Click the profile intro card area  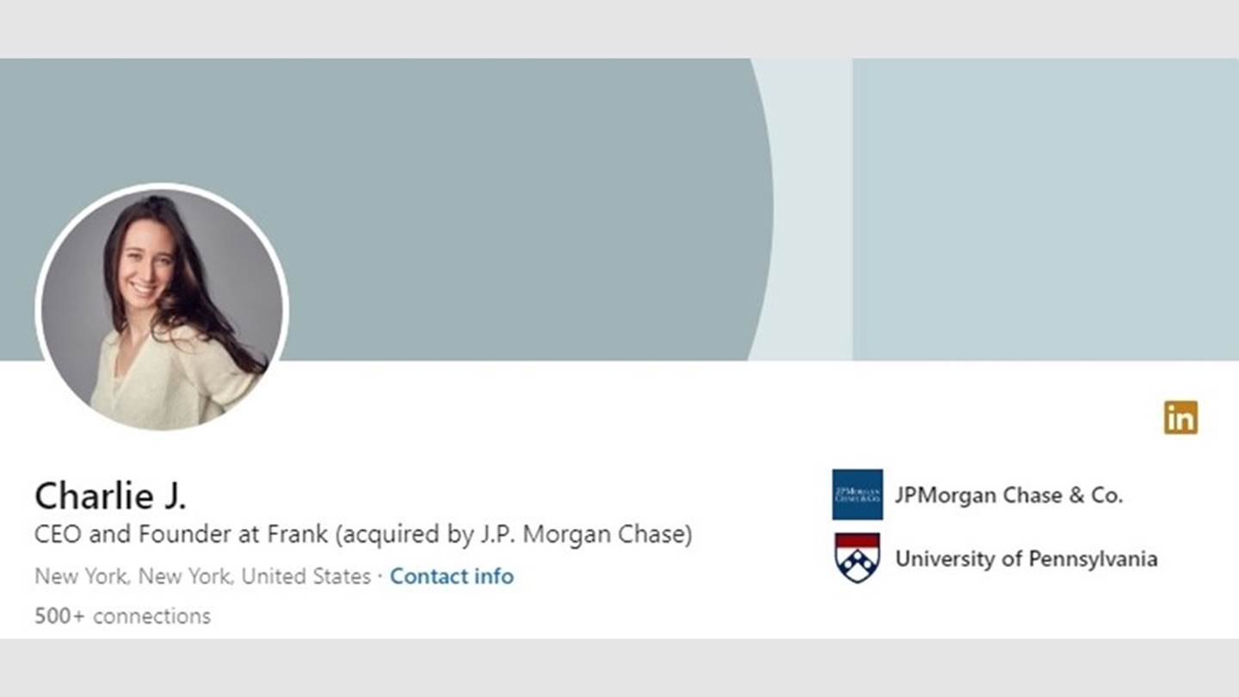point(361,551)
